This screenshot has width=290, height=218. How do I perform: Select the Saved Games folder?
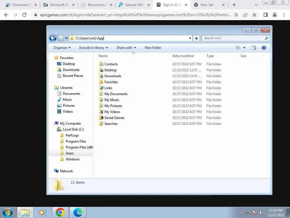pyautogui.click(x=114, y=118)
